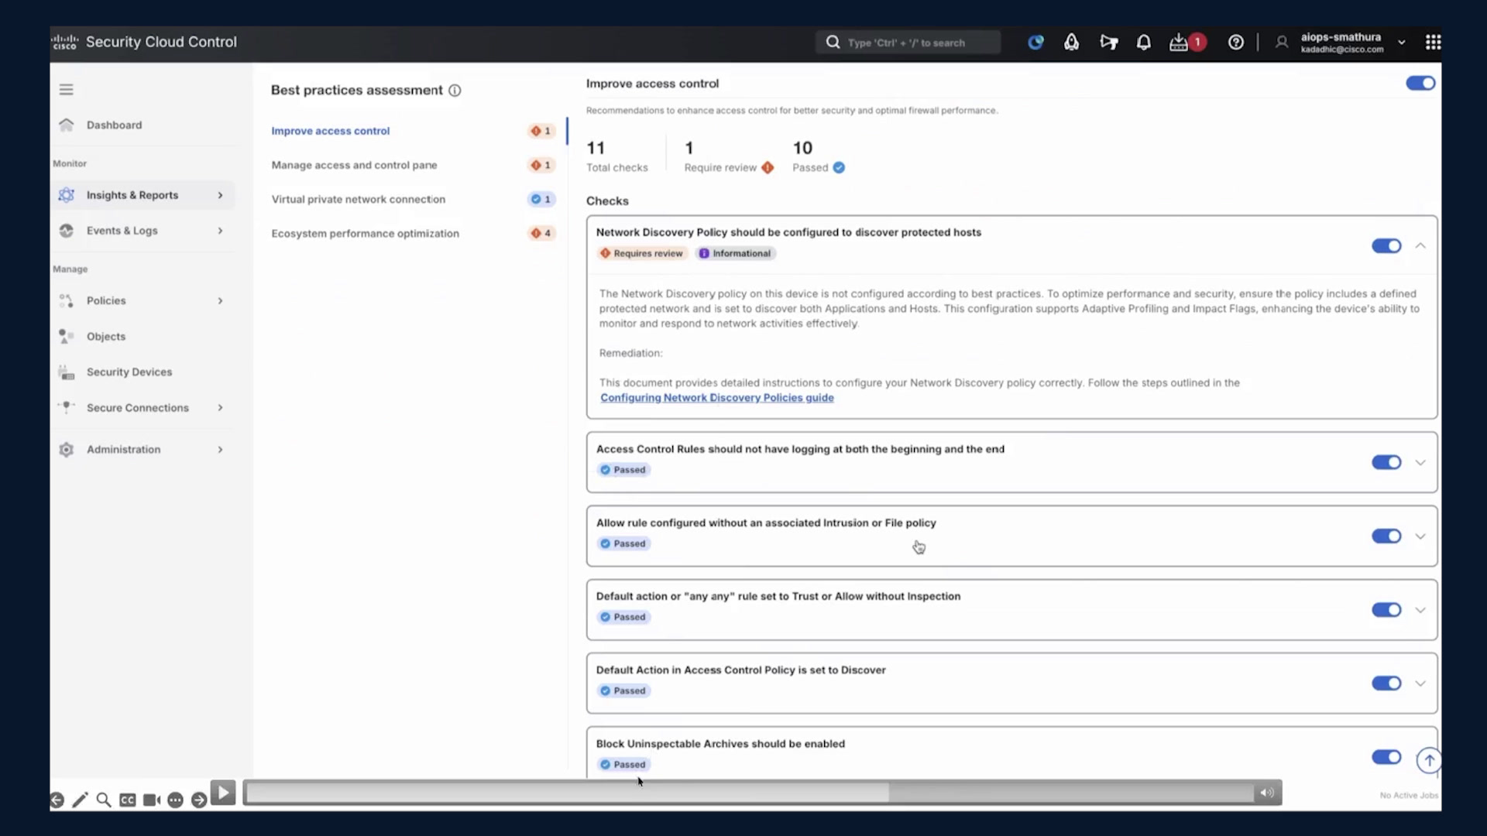
Task: Open the hamburger navigation menu icon
Action: pyautogui.click(x=67, y=90)
